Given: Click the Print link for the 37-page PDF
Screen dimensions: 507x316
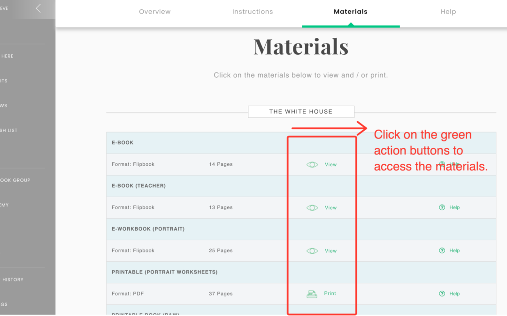Looking at the screenshot, I should pyautogui.click(x=330, y=294).
